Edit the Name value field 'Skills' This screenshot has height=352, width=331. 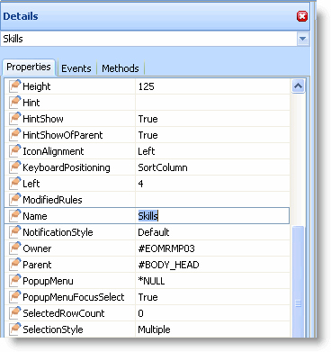pyautogui.click(x=212, y=216)
